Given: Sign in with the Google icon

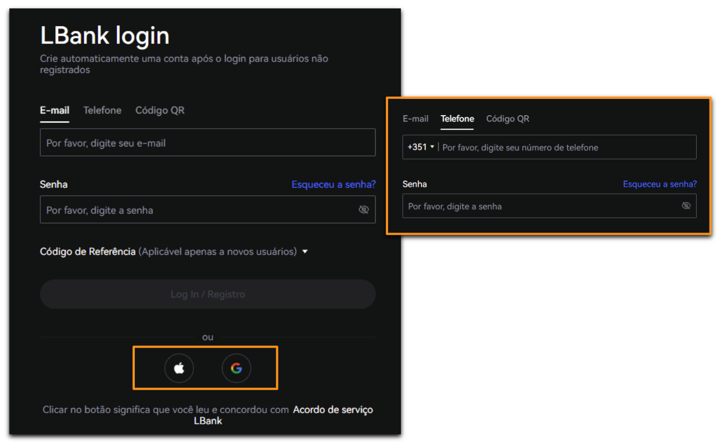Looking at the screenshot, I should pos(236,368).
